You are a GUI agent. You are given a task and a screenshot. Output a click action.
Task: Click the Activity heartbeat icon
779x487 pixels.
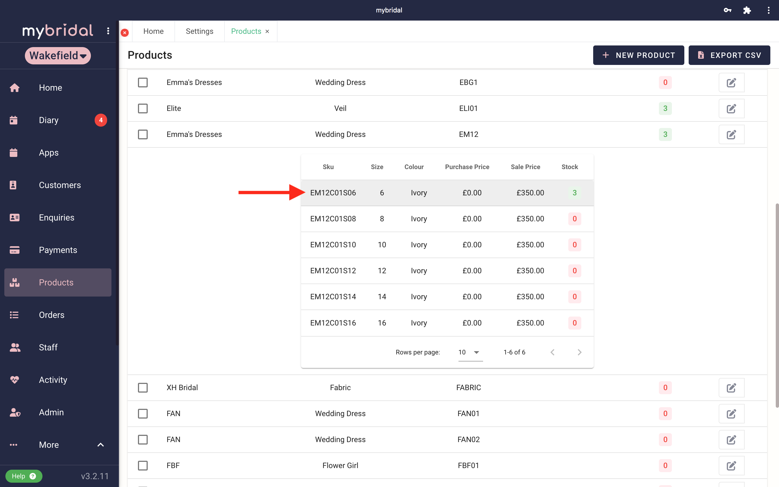[x=15, y=380]
